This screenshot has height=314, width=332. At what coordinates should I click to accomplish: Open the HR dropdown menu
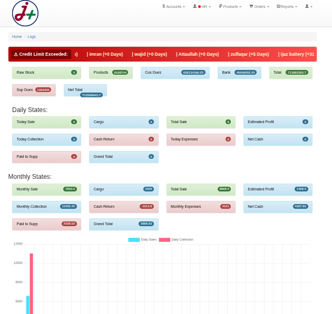[202, 6]
